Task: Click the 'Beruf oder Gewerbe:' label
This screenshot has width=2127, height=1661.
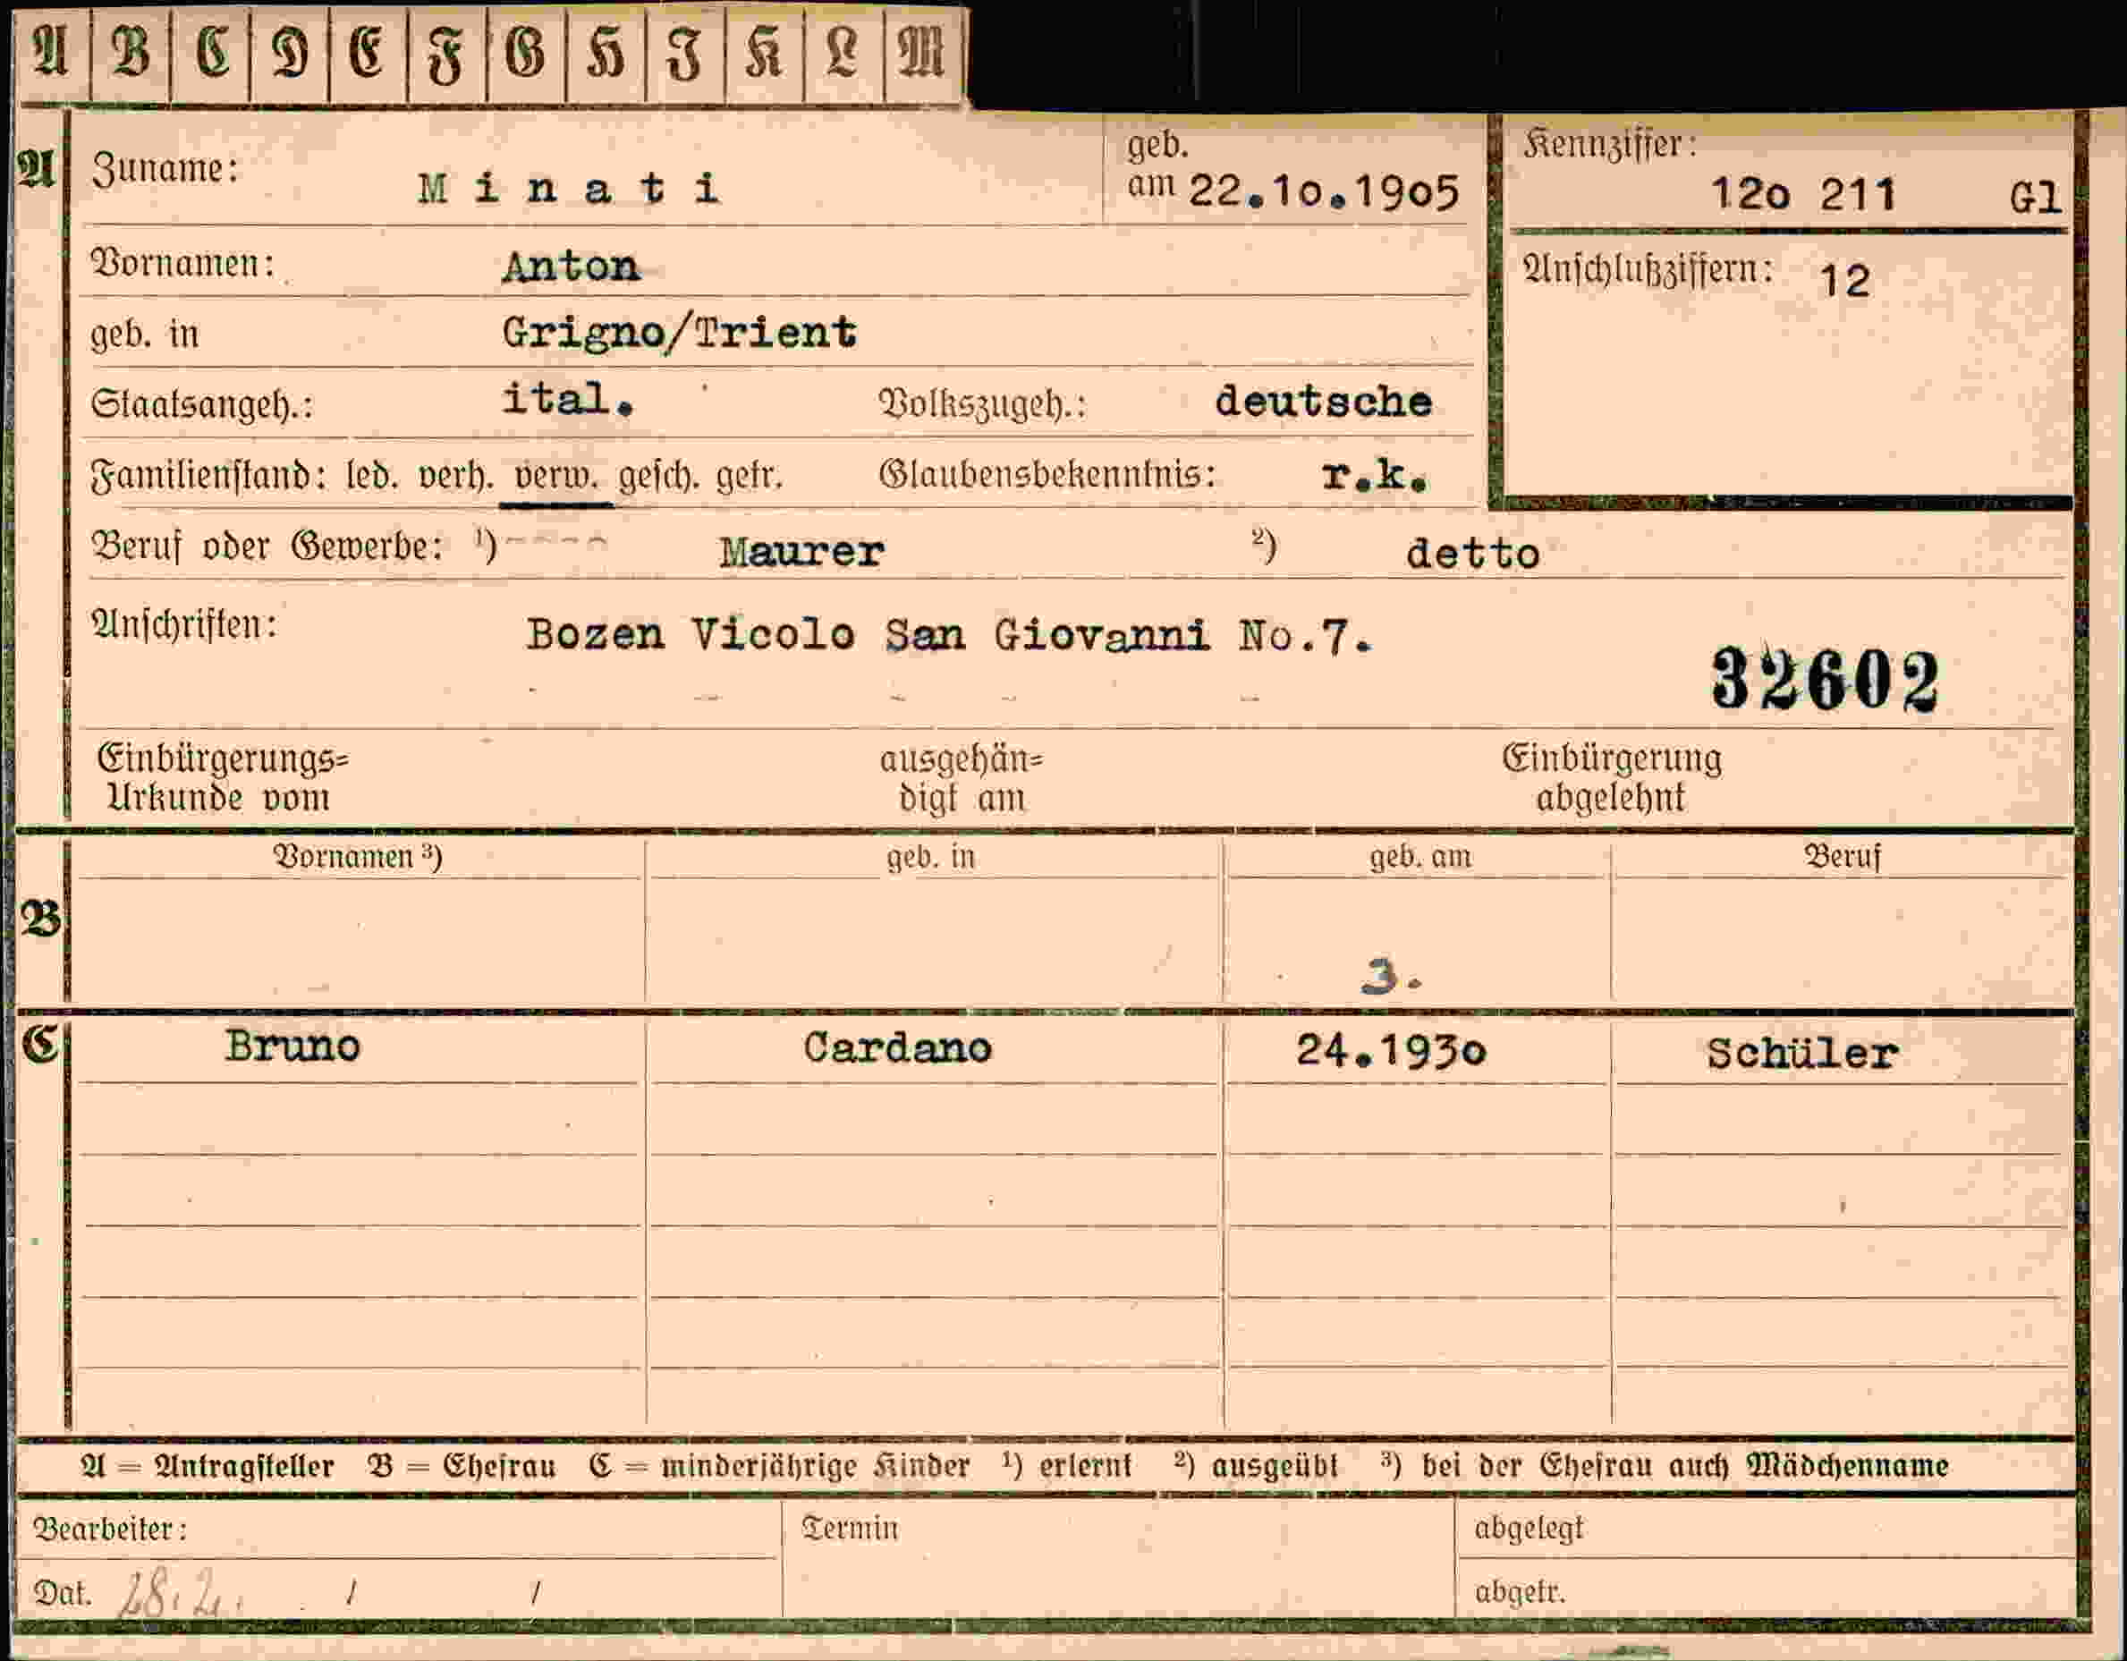Action: click(266, 547)
